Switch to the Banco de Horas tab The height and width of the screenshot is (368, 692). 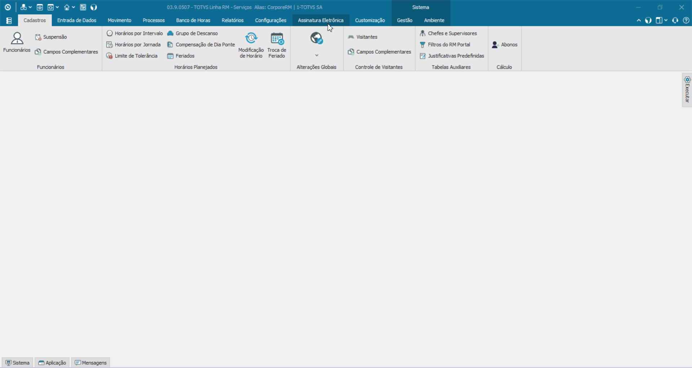[x=193, y=20]
